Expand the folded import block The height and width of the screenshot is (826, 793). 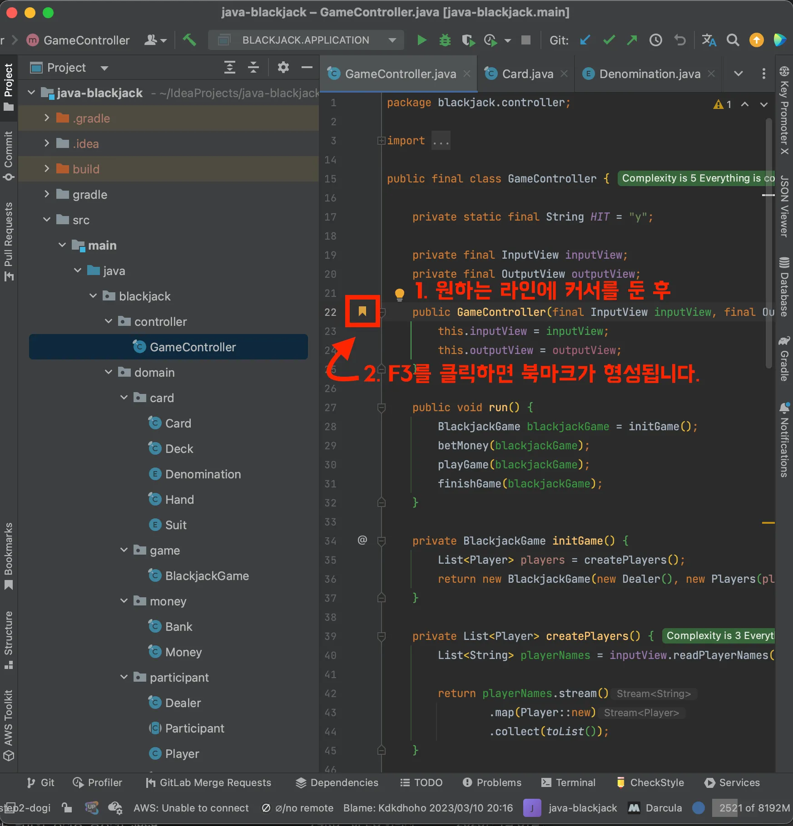click(x=381, y=141)
